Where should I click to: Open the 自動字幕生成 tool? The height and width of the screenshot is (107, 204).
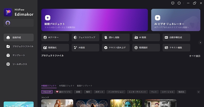click(x=176, y=37)
